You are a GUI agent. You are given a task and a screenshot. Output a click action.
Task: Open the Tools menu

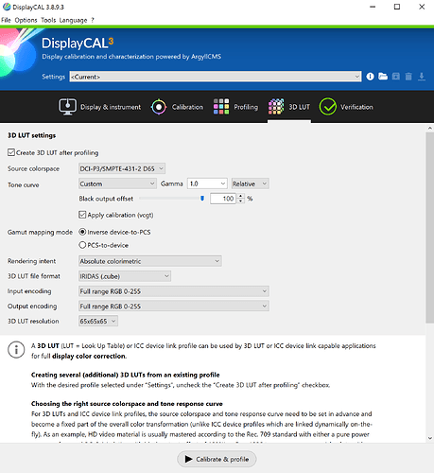pos(48,20)
